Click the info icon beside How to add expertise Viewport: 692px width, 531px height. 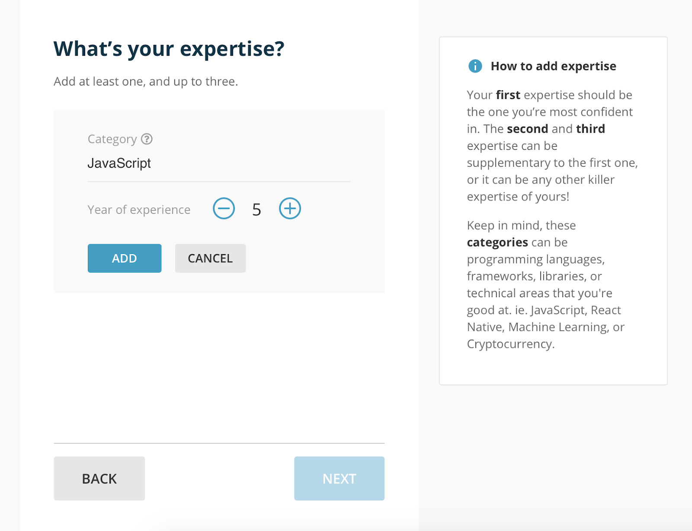pyautogui.click(x=475, y=66)
